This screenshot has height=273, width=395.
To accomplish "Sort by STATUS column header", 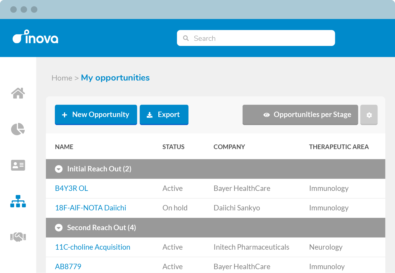I will pos(173,147).
